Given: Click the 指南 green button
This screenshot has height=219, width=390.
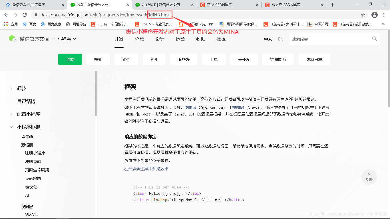Looking at the screenshot, I should (x=70, y=59).
